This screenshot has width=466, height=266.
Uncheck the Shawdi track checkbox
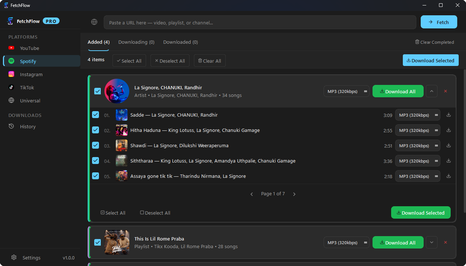pyautogui.click(x=95, y=145)
